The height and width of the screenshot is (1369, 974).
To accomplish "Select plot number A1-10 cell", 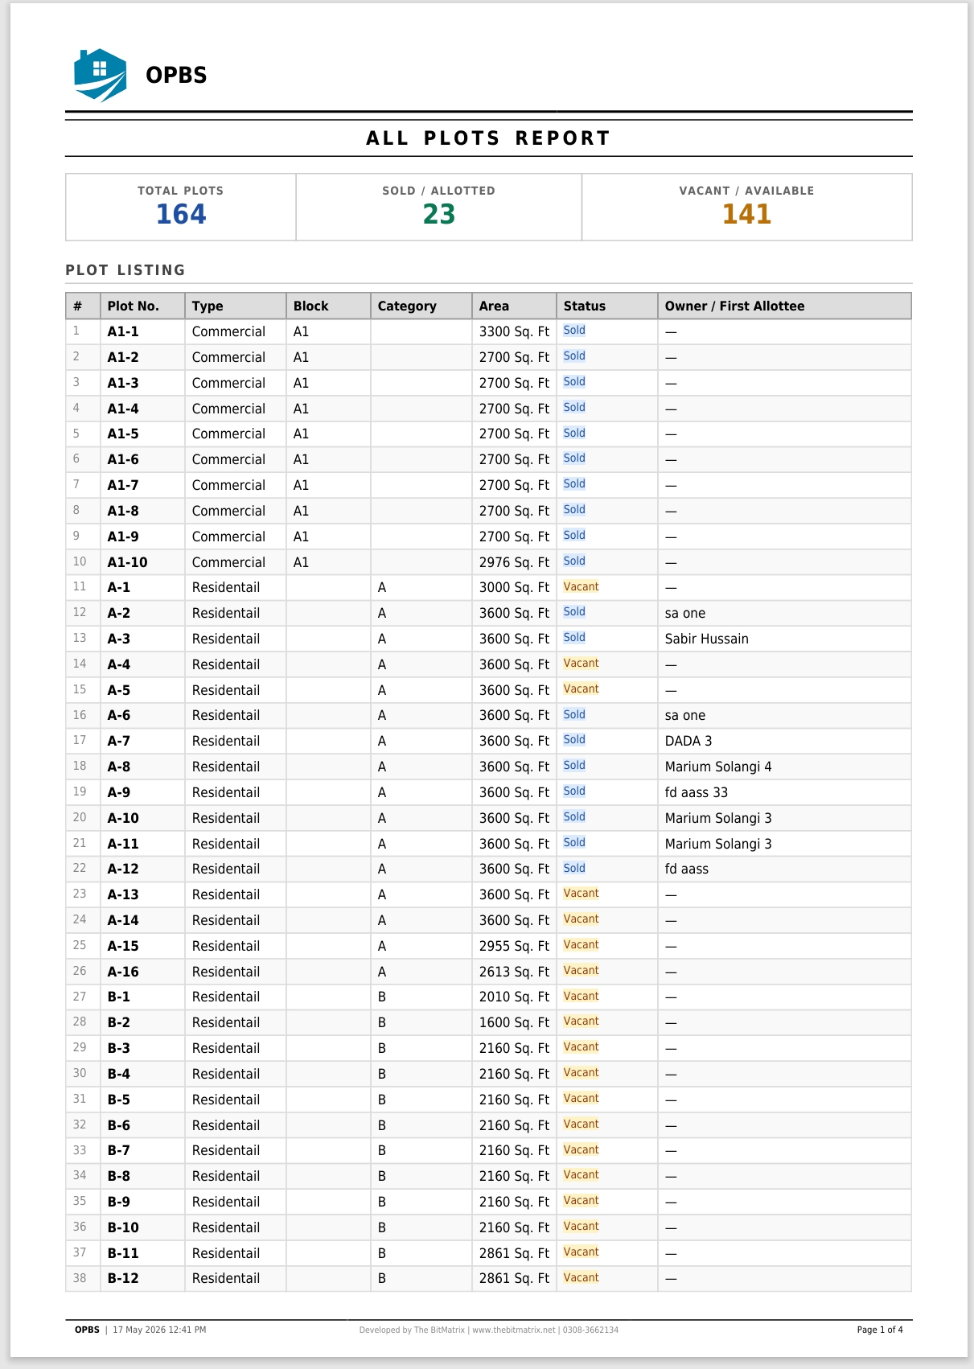I will click(142, 562).
